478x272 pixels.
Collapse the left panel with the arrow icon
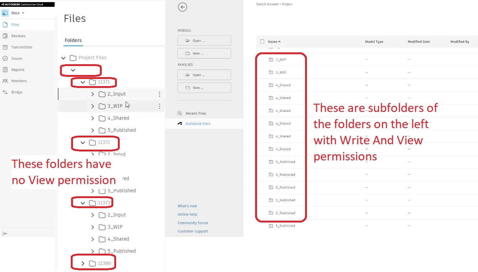pyautogui.click(x=5, y=233)
